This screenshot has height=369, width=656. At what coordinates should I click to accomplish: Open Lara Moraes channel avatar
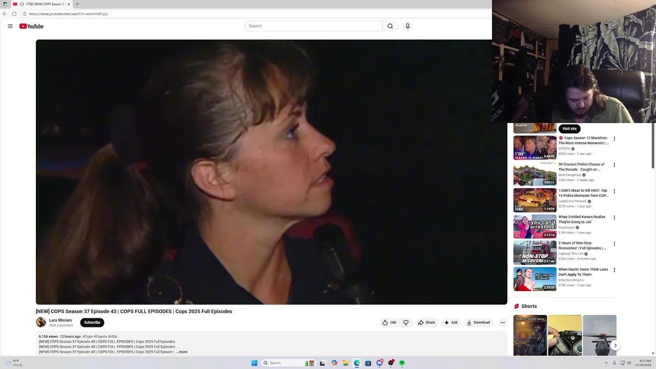click(x=41, y=322)
